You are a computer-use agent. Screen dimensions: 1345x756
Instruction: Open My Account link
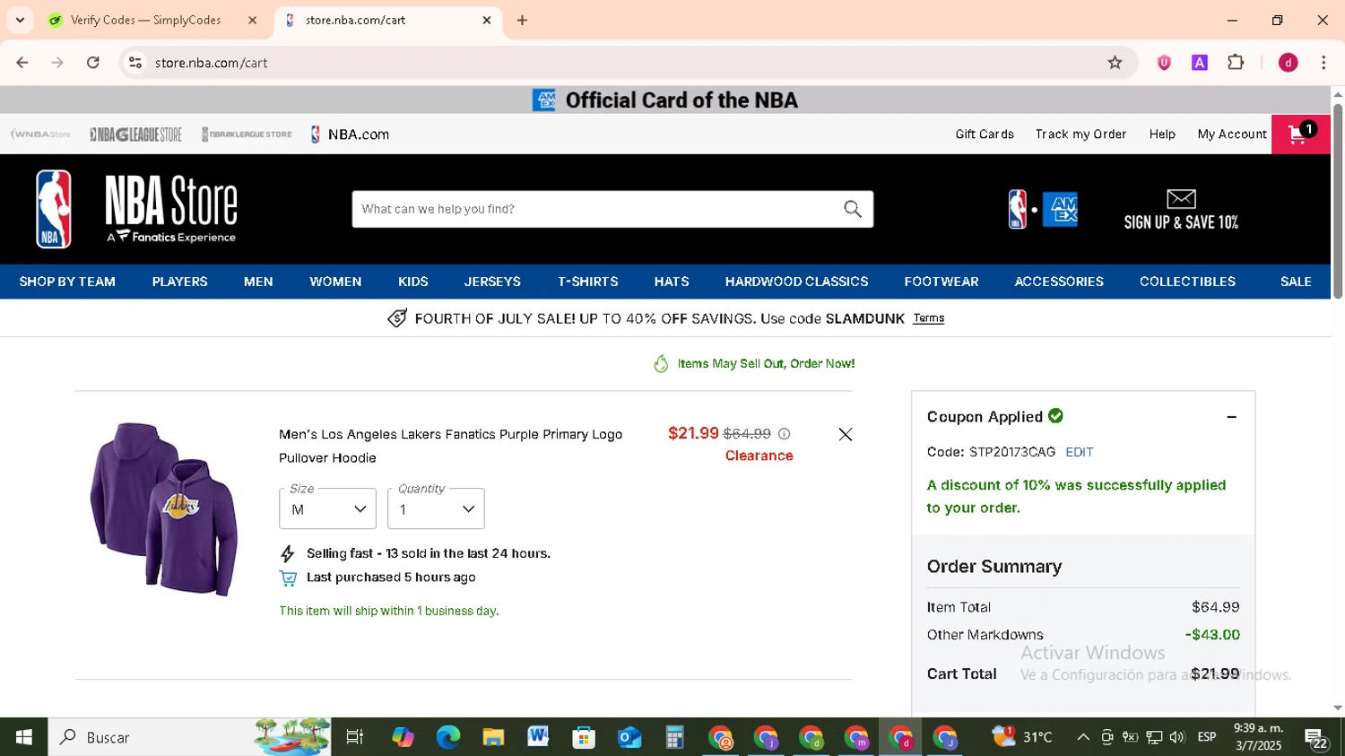[1232, 135]
